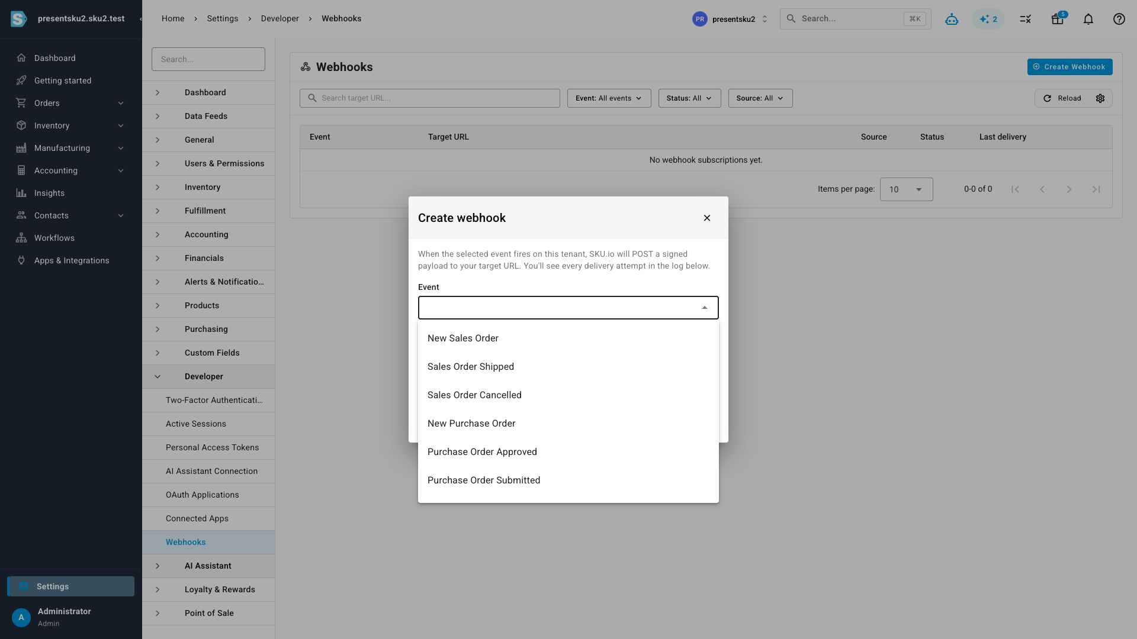Expand the Data Feeds settings section
The image size is (1137, 639).
(x=158, y=116)
